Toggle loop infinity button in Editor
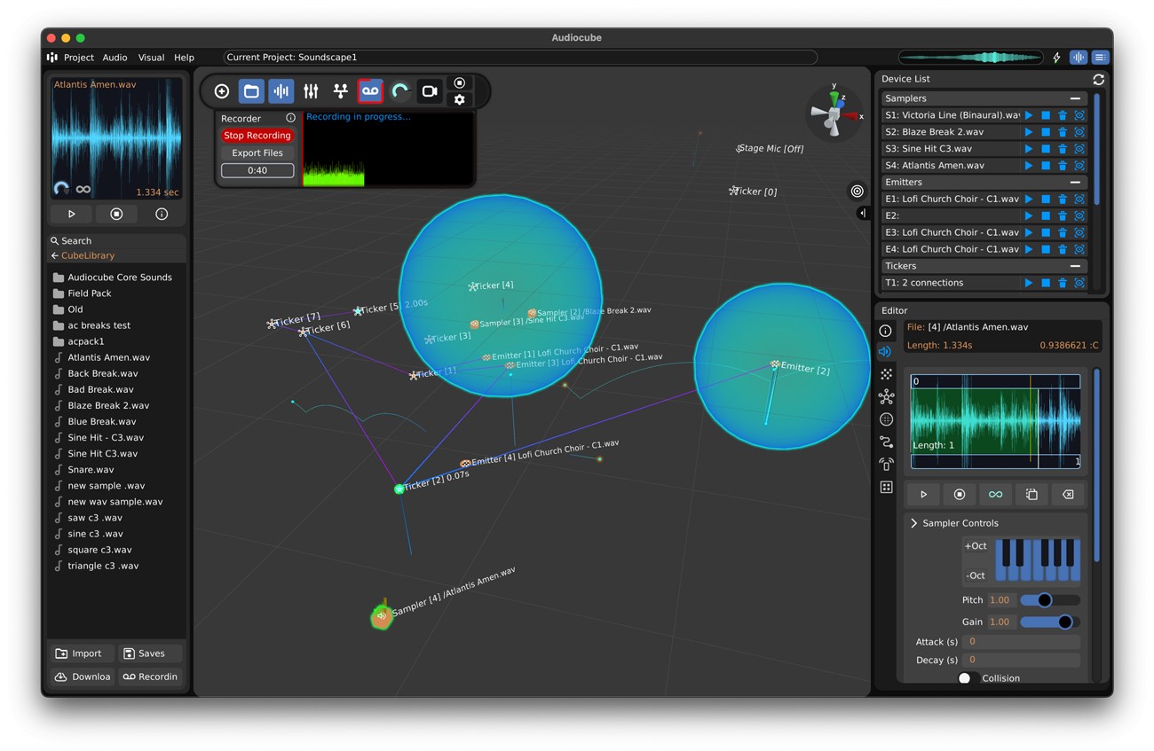The image size is (1154, 751). coord(995,495)
